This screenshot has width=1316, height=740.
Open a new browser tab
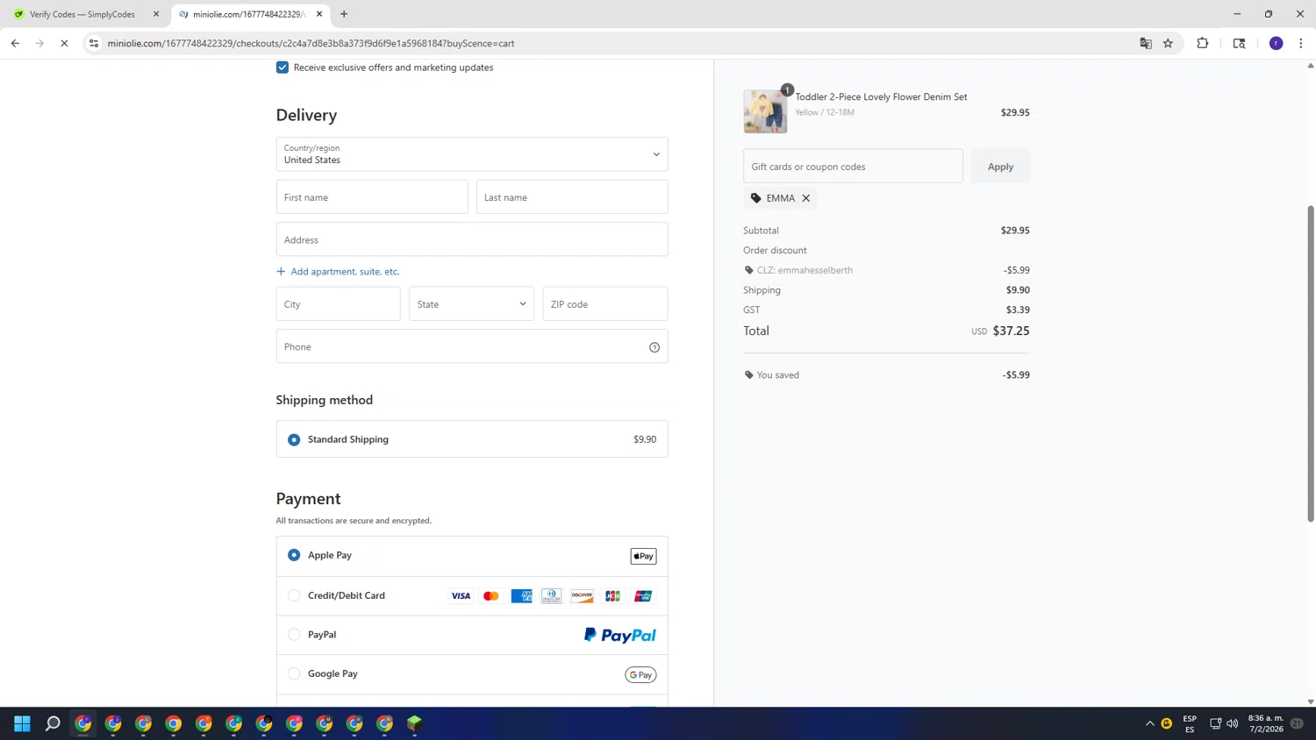(x=344, y=14)
